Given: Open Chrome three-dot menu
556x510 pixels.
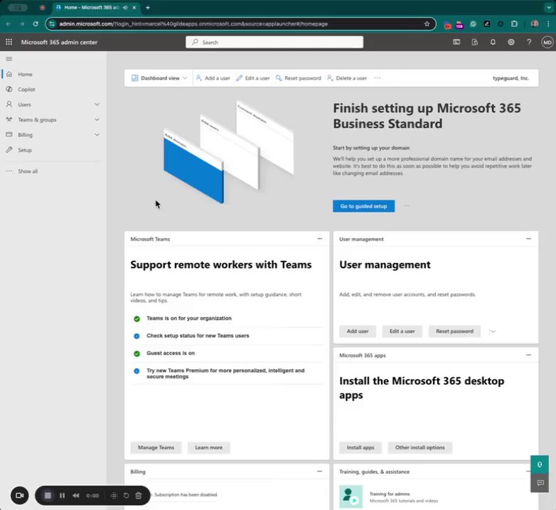Looking at the screenshot, I should click(x=548, y=23).
